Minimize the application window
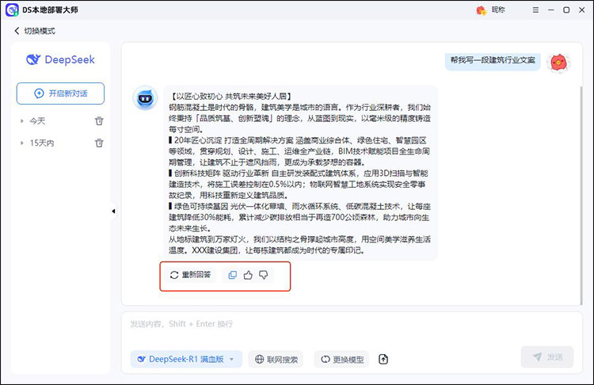This screenshot has width=594, height=385. [x=550, y=10]
